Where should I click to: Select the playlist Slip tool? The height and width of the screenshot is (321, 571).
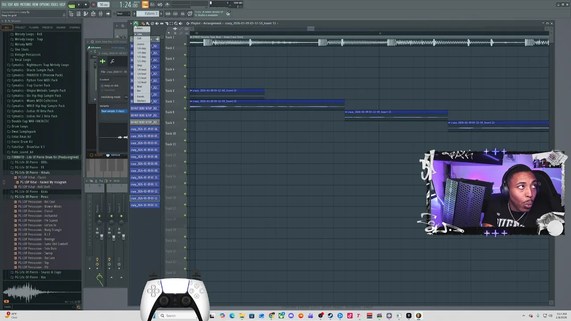click(x=162, y=23)
